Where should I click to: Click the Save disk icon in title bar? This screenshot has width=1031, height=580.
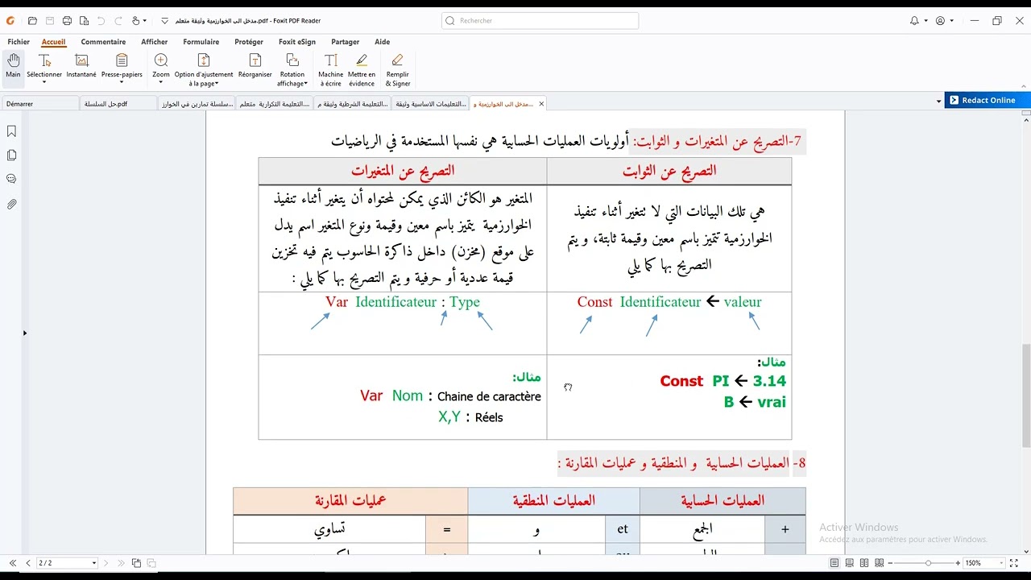pyautogui.click(x=50, y=21)
